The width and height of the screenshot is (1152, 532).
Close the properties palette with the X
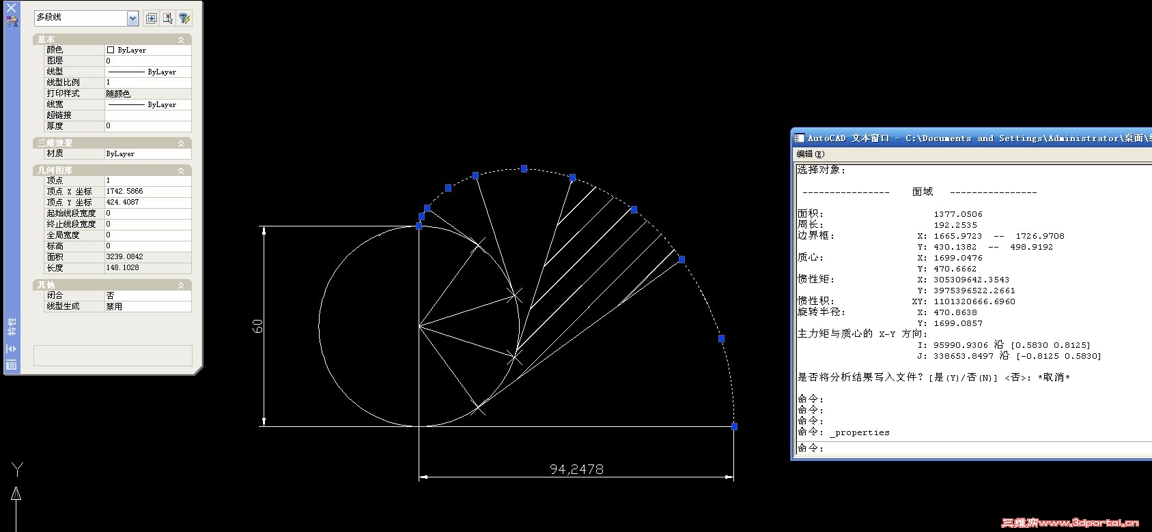(12, 8)
